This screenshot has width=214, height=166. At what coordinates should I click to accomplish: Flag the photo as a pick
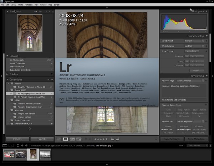pyautogui.click(x=86, y=139)
